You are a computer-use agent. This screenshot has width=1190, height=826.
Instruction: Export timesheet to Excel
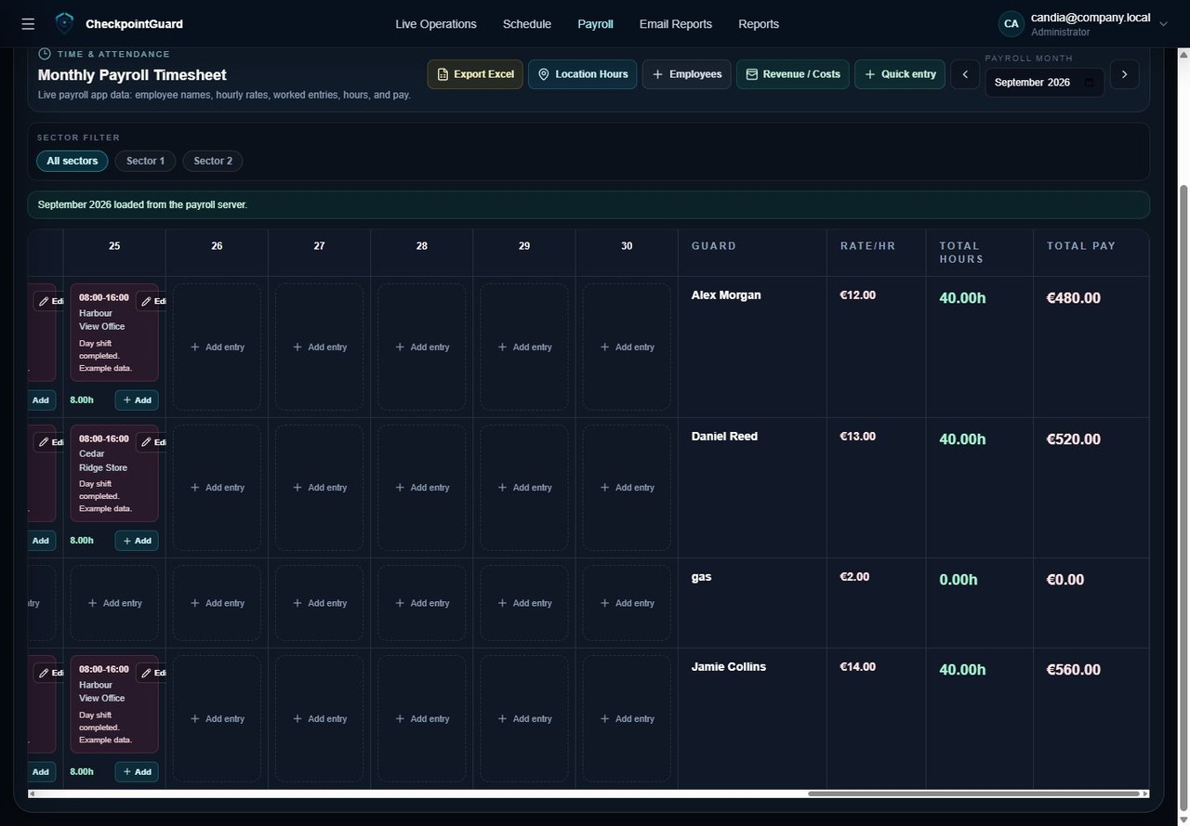coord(475,74)
